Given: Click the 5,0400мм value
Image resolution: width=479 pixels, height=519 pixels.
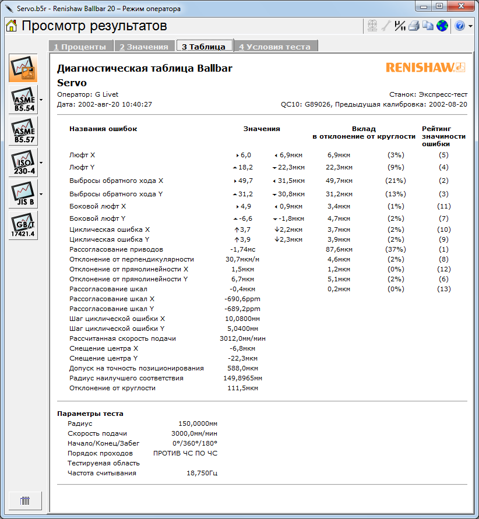Looking at the screenshot, I should 242,329.
